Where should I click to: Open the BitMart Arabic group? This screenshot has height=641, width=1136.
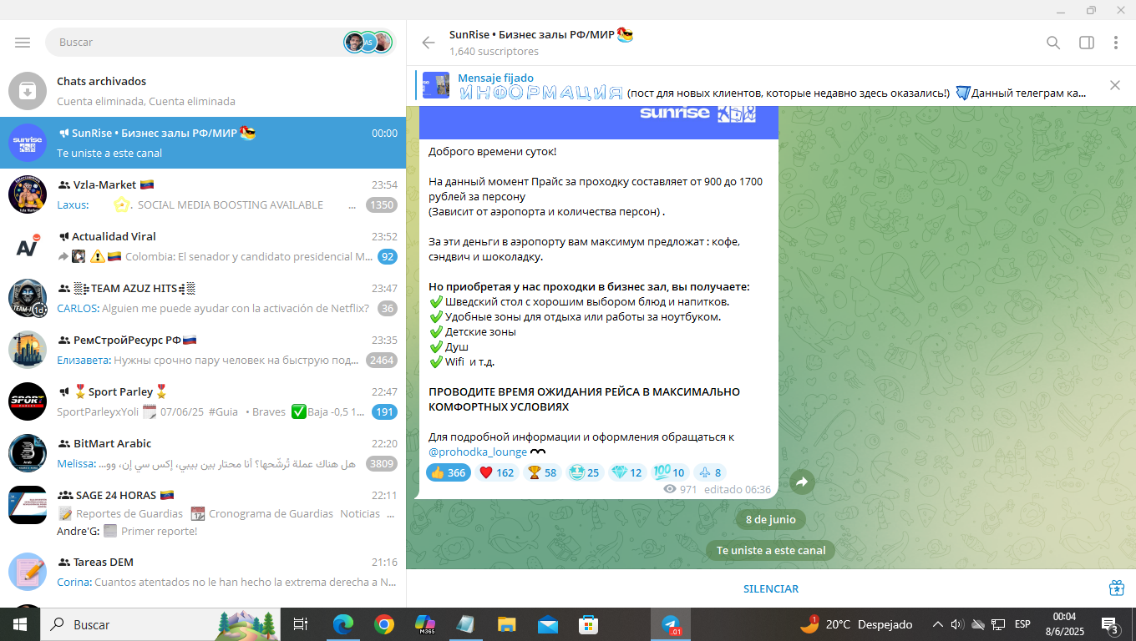203,453
